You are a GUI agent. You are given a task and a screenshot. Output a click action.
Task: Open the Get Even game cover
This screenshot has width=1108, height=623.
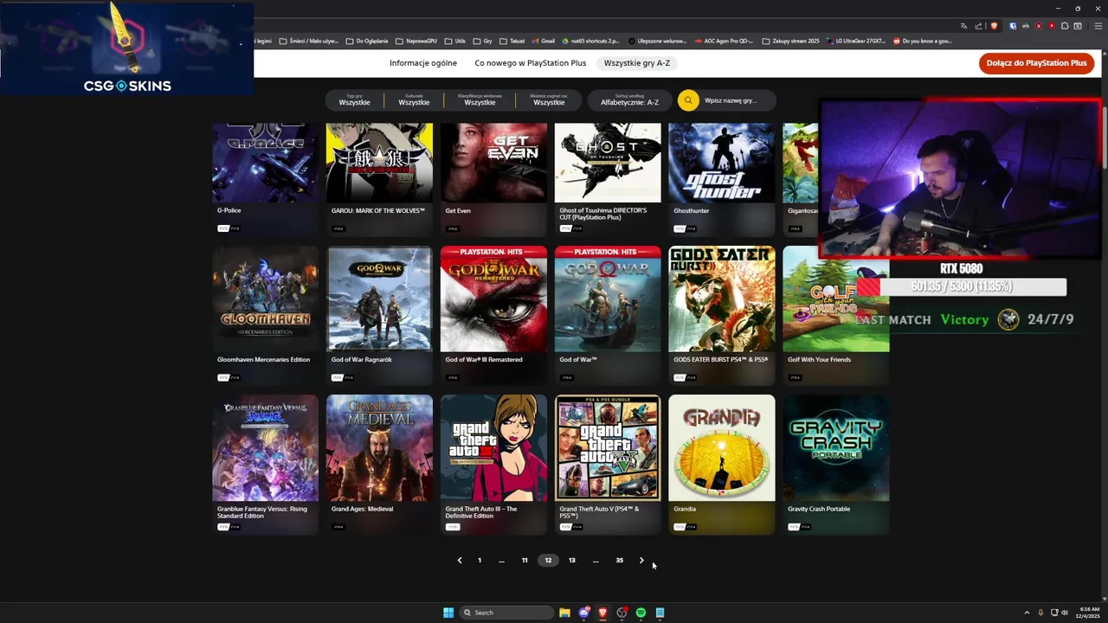tap(493, 163)
